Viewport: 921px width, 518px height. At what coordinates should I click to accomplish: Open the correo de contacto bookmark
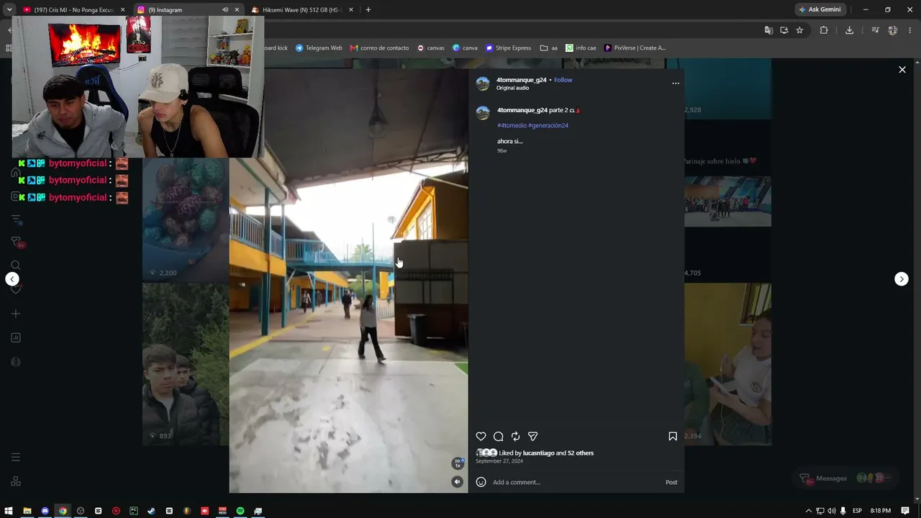379,48
